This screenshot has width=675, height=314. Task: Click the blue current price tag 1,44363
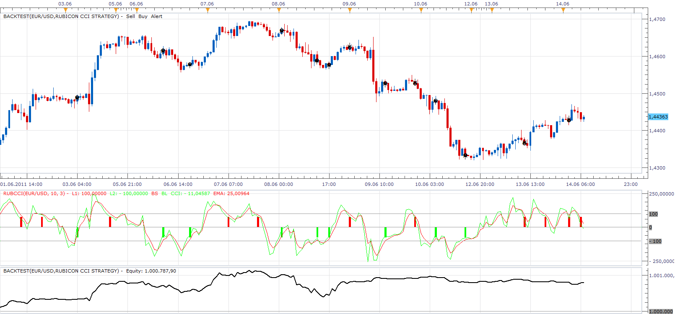[658, 117]
